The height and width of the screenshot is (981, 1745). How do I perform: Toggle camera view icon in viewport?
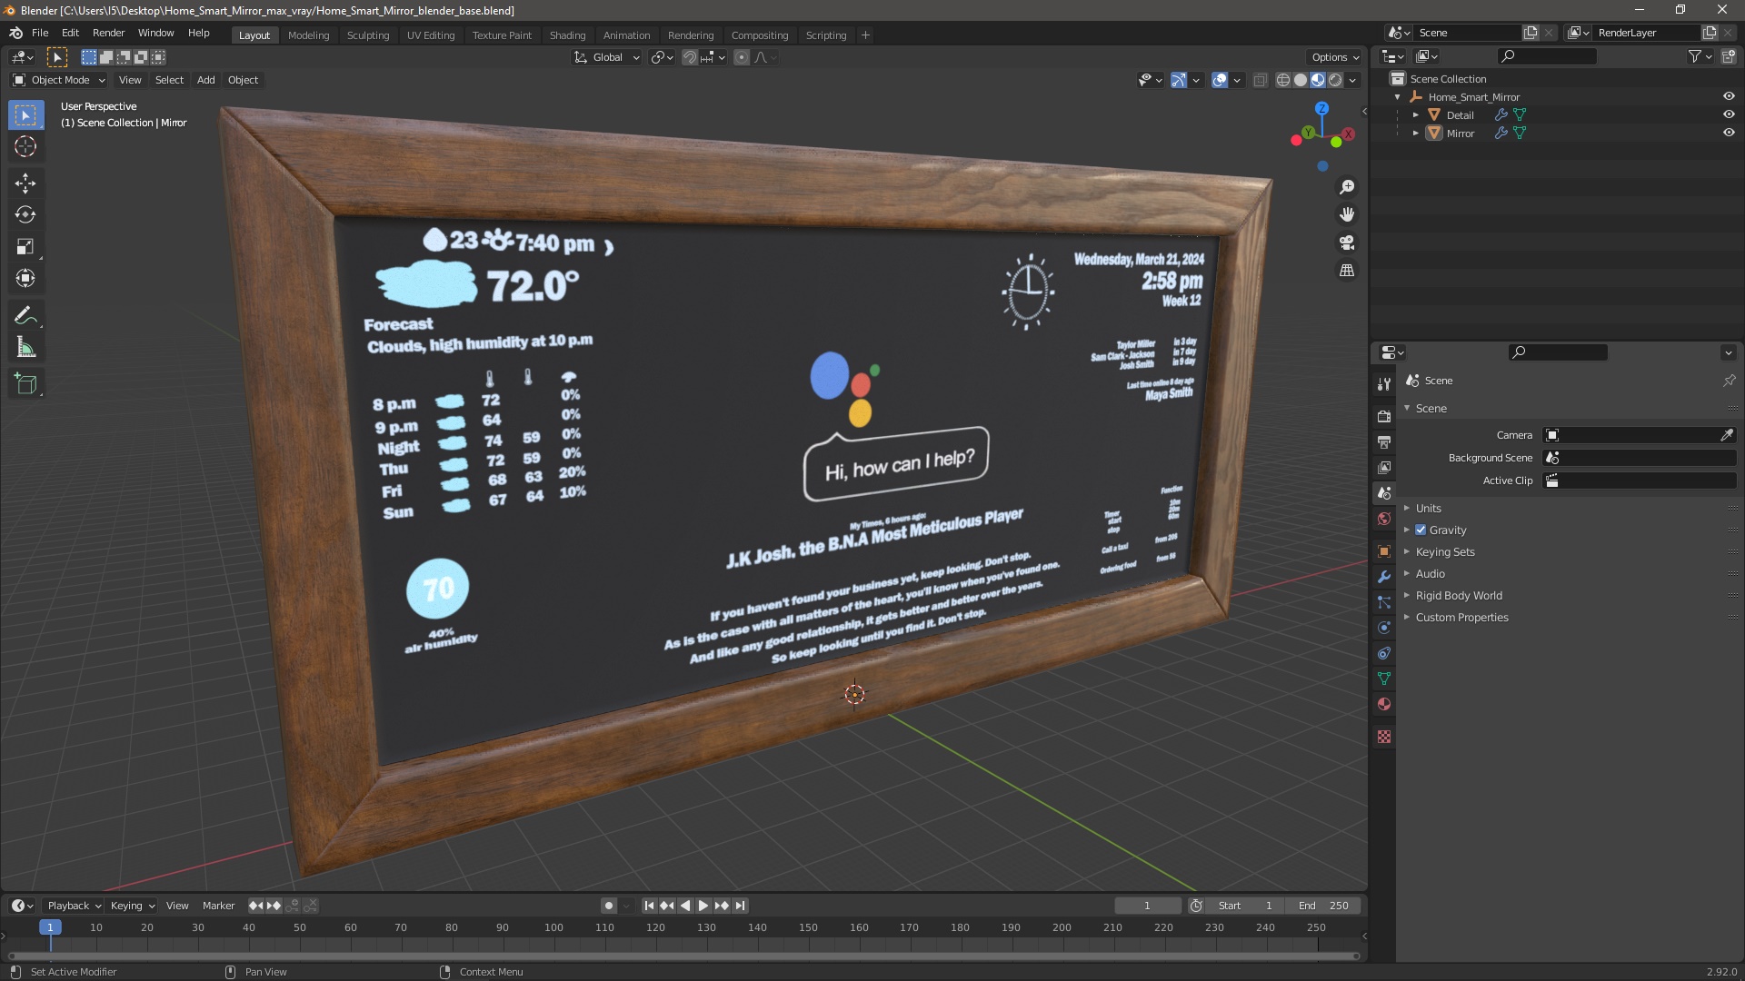(1347, 243)
